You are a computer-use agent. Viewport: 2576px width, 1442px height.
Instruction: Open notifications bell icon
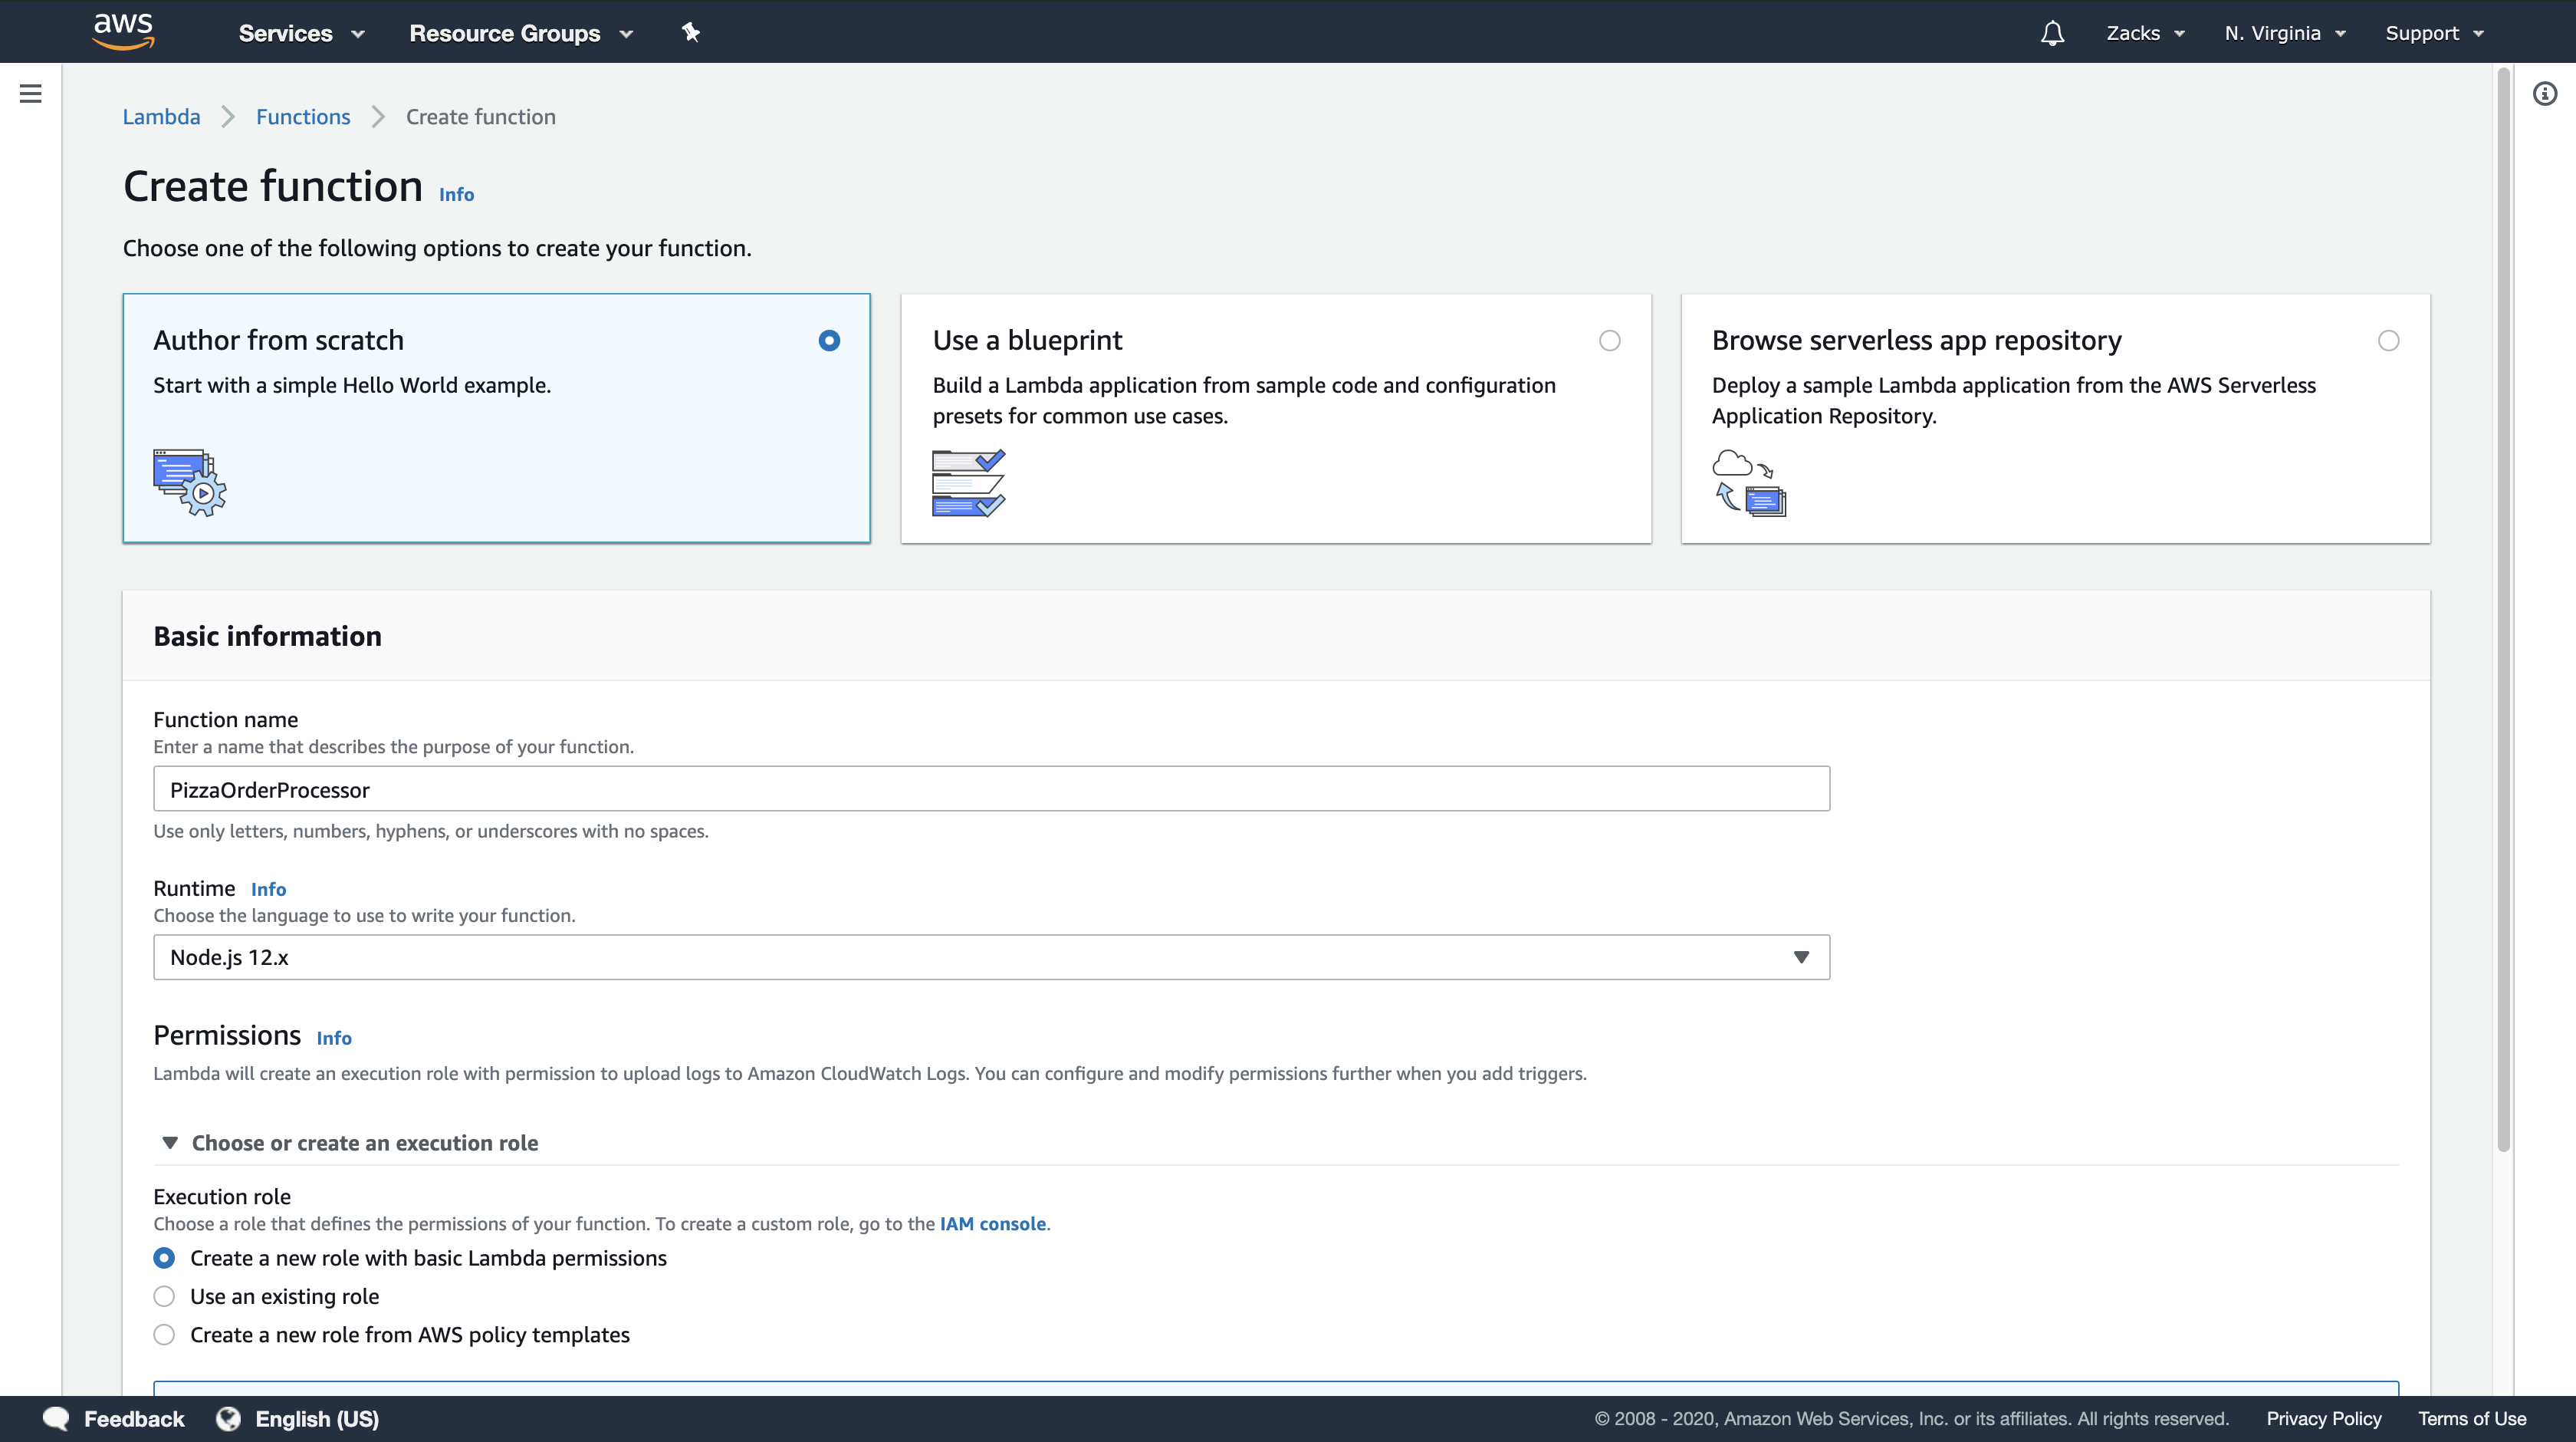2052,33
